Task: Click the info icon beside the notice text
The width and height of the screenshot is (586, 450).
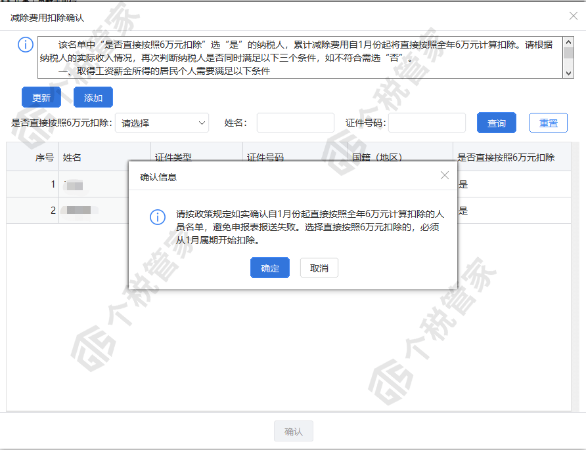Action: point(26,45)
